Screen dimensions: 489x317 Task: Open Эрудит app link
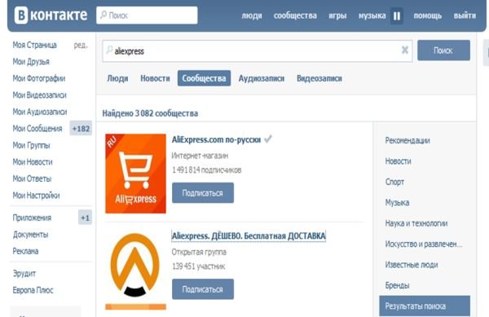[24, 273]
